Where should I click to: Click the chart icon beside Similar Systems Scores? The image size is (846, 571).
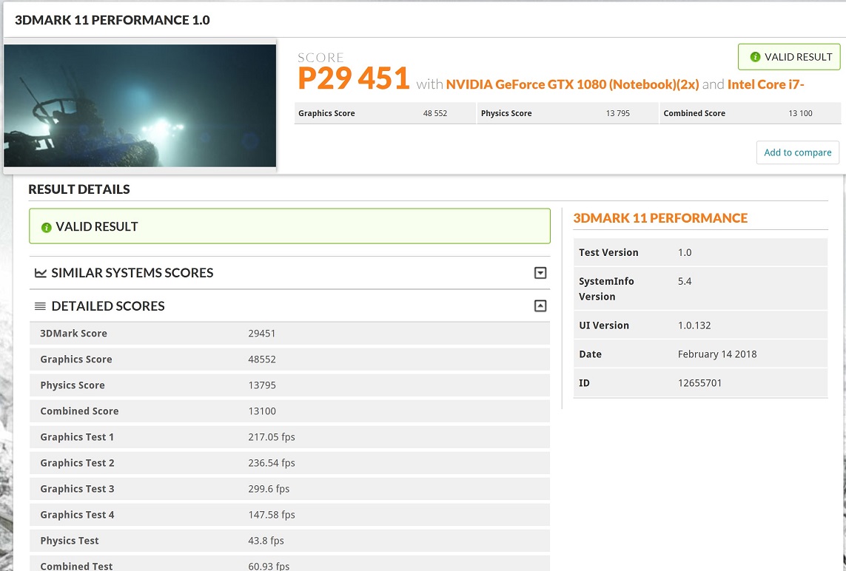(x=41, y=273)
